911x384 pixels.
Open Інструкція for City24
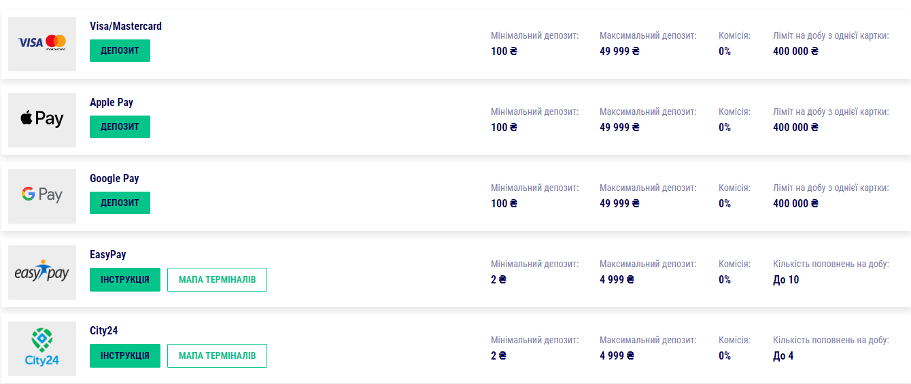pos(125,355)
